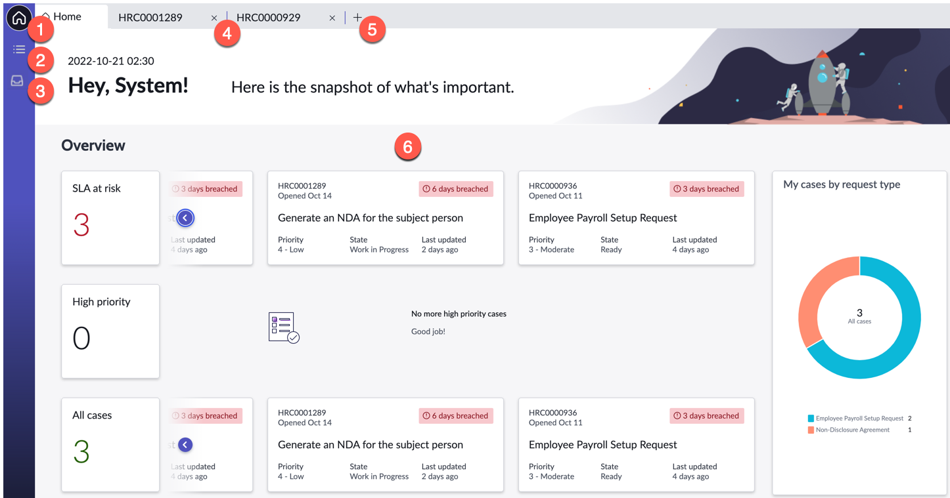Open HRC0001289 NDA card in All cases row
The height and width of the screenshot is (498, 950).
pyautogui.click(x=386, y=445)
